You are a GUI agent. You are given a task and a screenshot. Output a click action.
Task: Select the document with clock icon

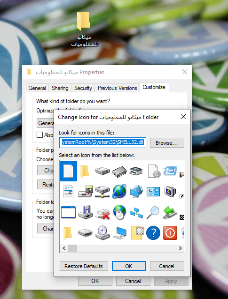[x=154, y=171]
